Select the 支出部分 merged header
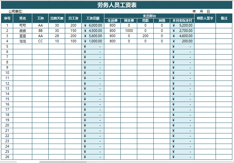This screenshot has width=234, height=163. click(149, 16)
